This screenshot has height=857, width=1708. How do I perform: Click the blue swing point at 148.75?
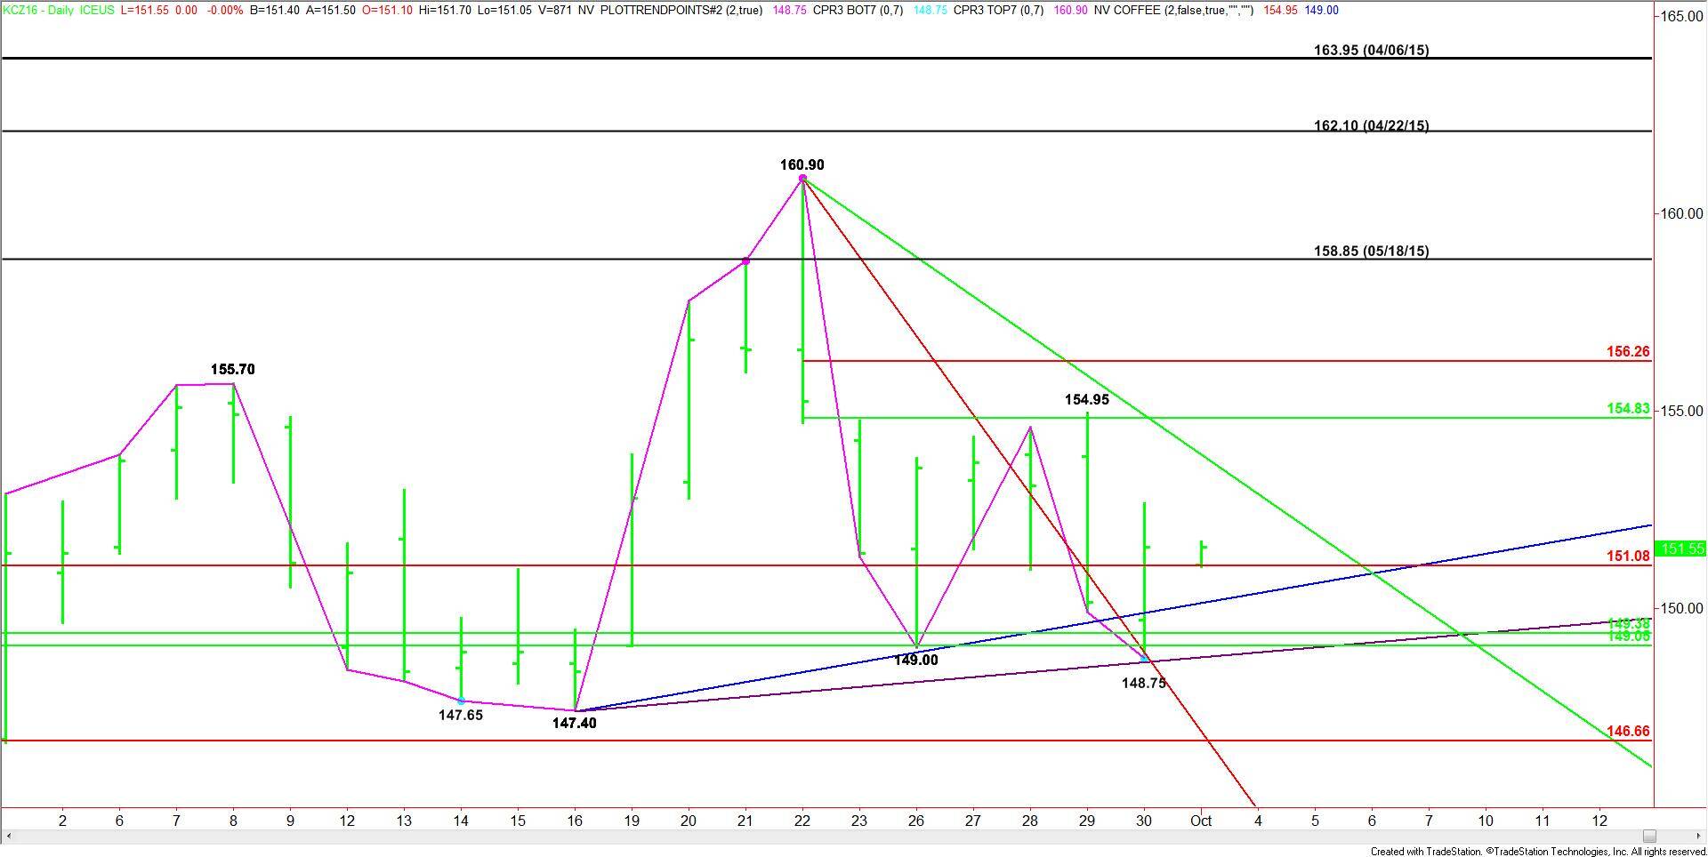1144,659
